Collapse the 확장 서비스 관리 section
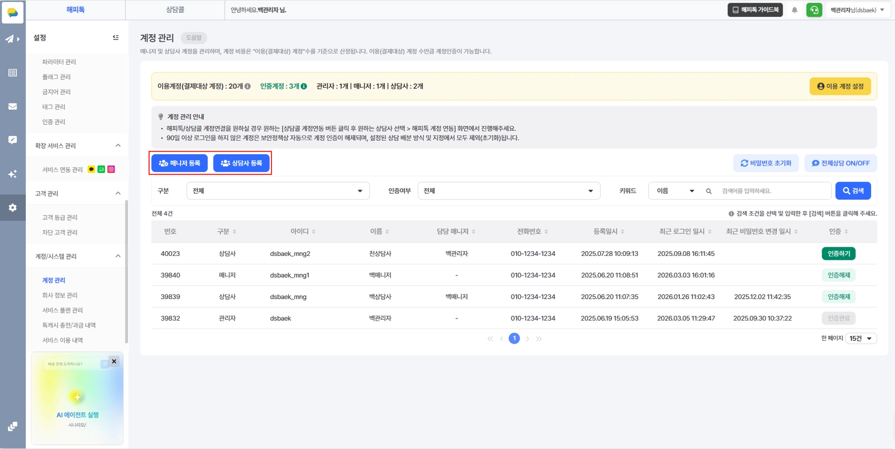 point(118,145)
